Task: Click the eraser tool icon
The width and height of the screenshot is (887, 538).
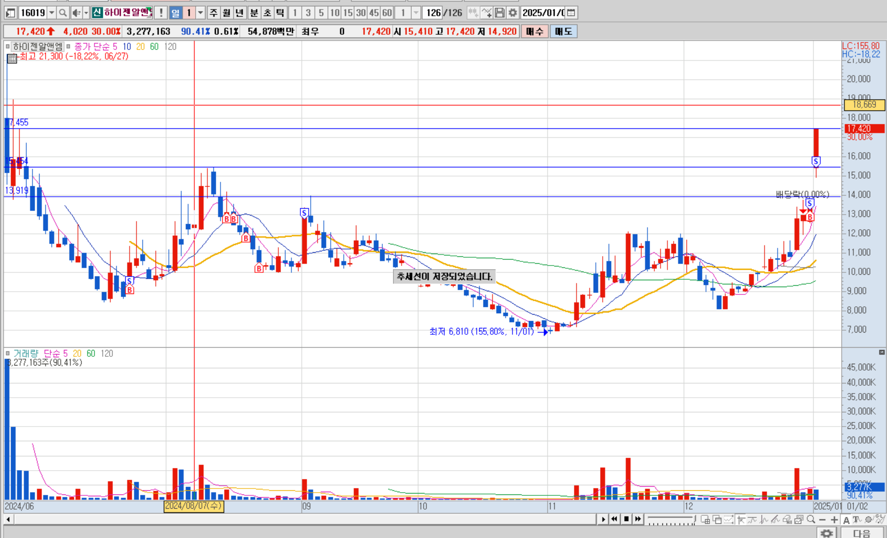Action: [787, 519]
